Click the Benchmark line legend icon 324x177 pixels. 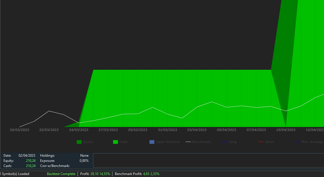pyautogui.click(x=188, y=142)
